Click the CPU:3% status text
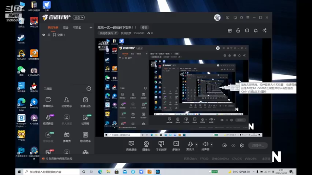The height and width of the screenshot is (175, 312). 237,159
